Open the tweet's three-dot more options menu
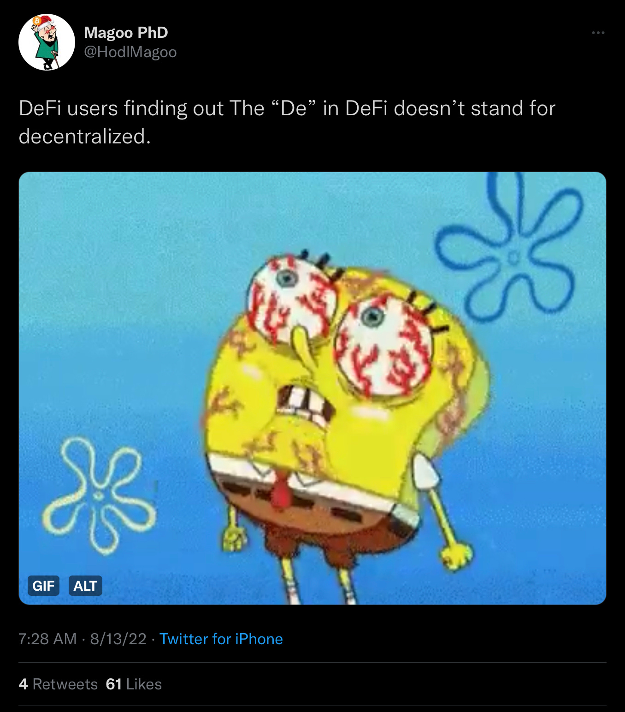Viewport: 625px width, 712px height. pos(598,33)
